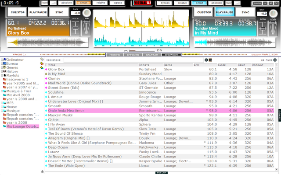The image size is (281, 175).
Task: Click the filter icon beside 'year is 2008' entry
Action: point(5,122)
